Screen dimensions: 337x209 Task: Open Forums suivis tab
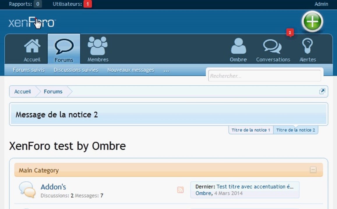point(29,70)
